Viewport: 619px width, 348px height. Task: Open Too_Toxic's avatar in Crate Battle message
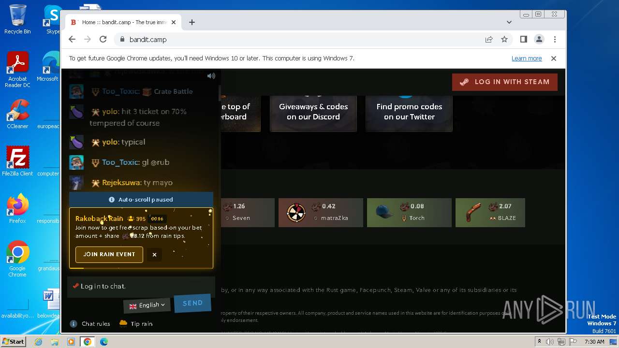(76, 91)
